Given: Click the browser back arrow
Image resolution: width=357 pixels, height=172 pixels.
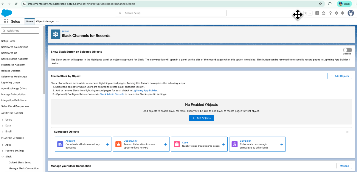Looking at the screenshot, I should 3,4.
